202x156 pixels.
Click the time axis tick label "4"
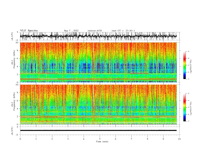[84, 139]
